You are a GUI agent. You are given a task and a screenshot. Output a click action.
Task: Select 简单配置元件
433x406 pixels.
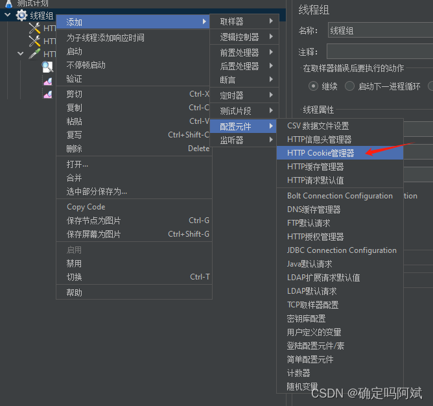click(340, 359)
